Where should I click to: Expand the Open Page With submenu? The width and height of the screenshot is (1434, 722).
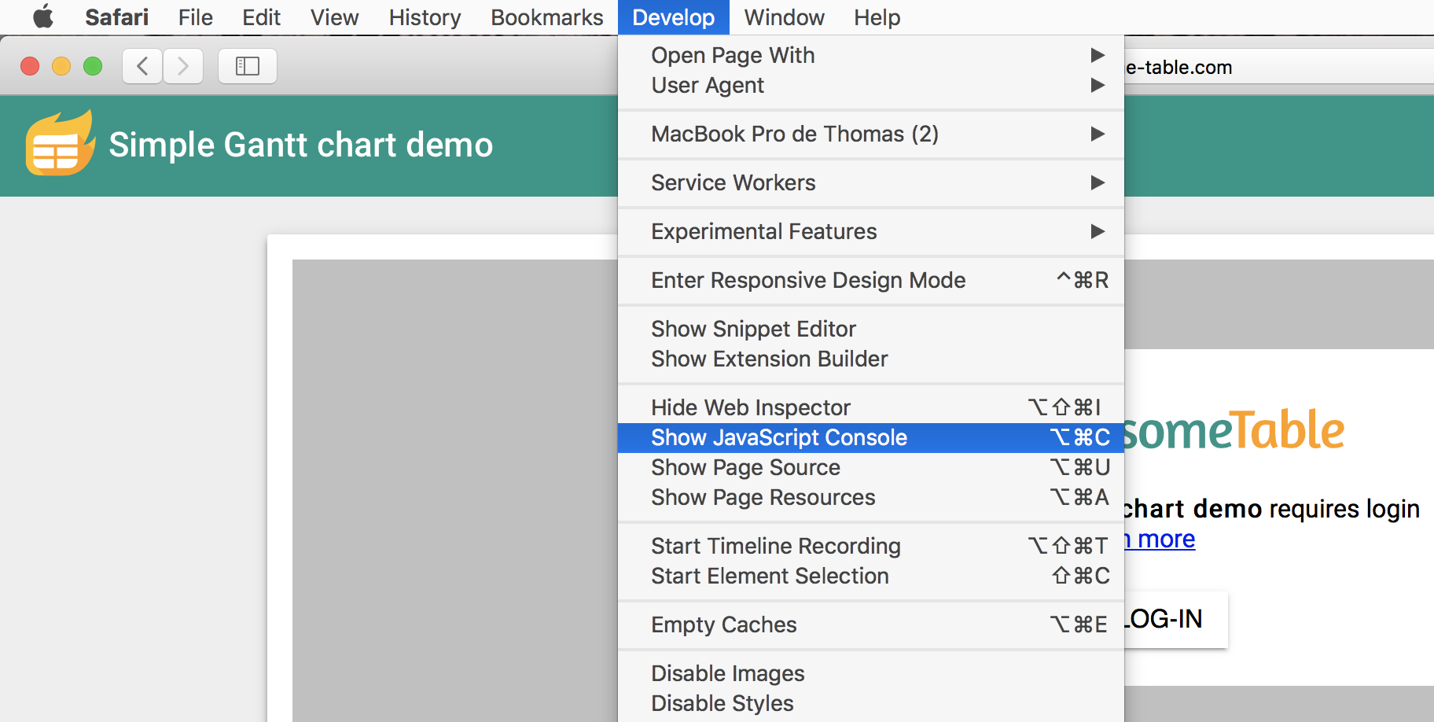(x=871, y=55)
